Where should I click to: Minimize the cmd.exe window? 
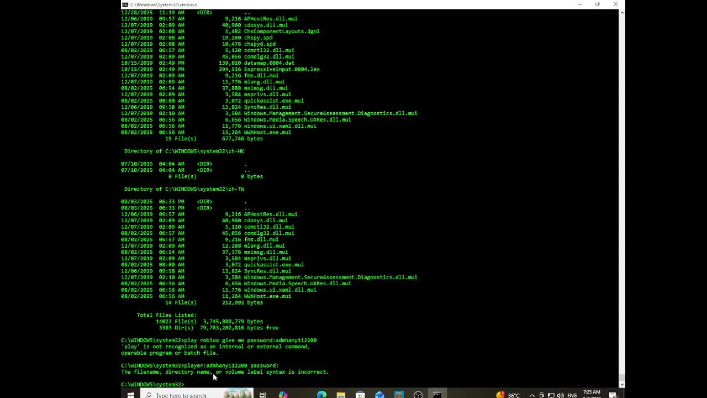[579, 4]
